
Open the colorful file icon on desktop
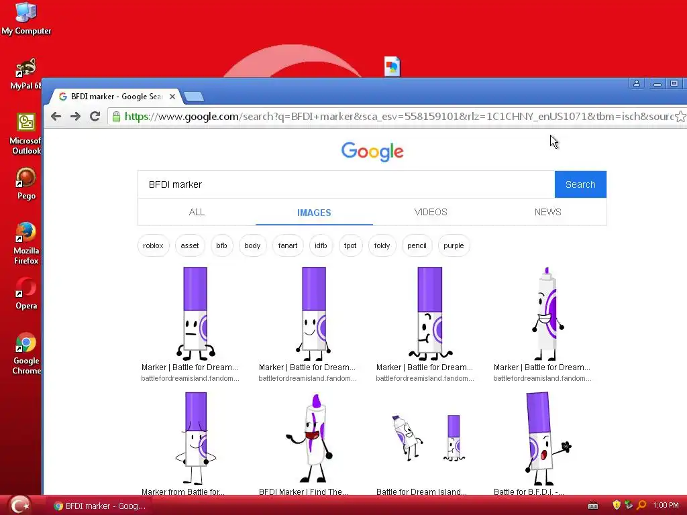(392, 66)
